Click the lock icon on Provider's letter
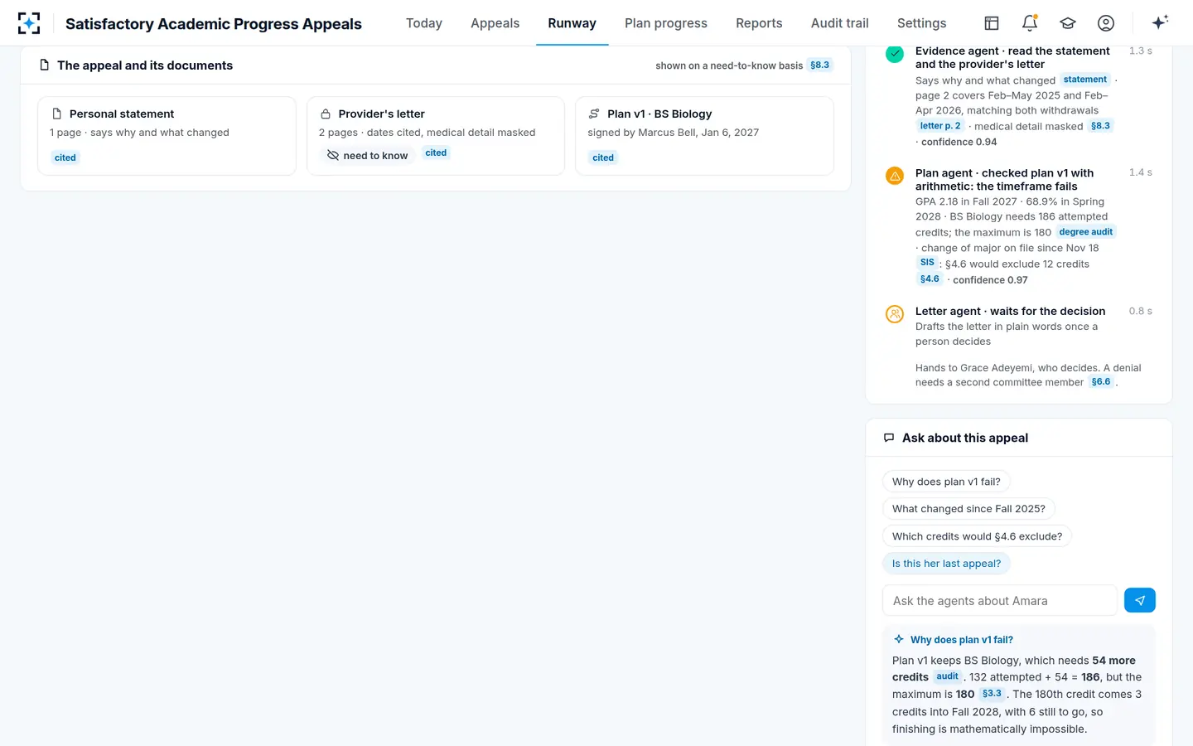Viewport: 1193px width, 746px height. tap(326, 114)
